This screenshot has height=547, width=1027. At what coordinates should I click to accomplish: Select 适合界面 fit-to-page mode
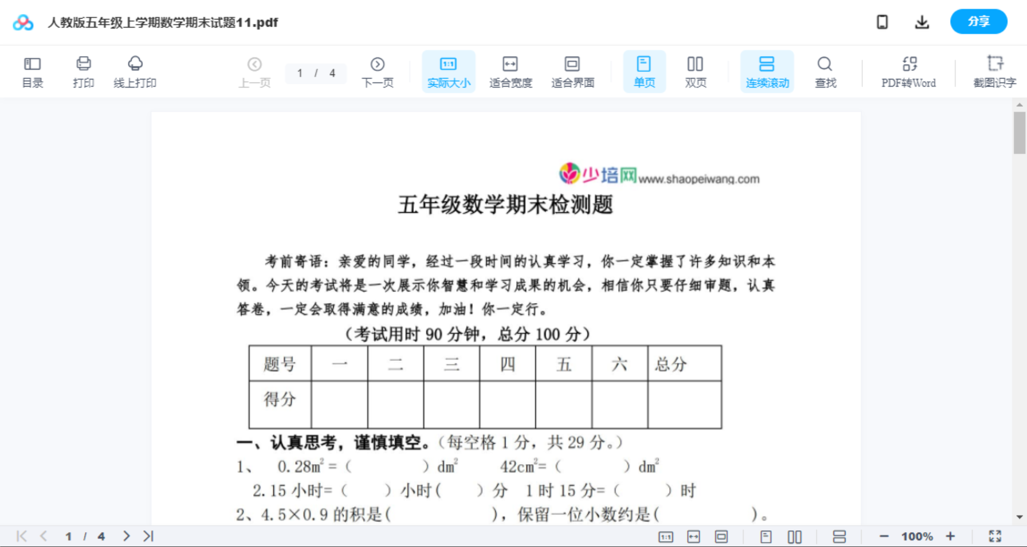(x=573, y=71)
